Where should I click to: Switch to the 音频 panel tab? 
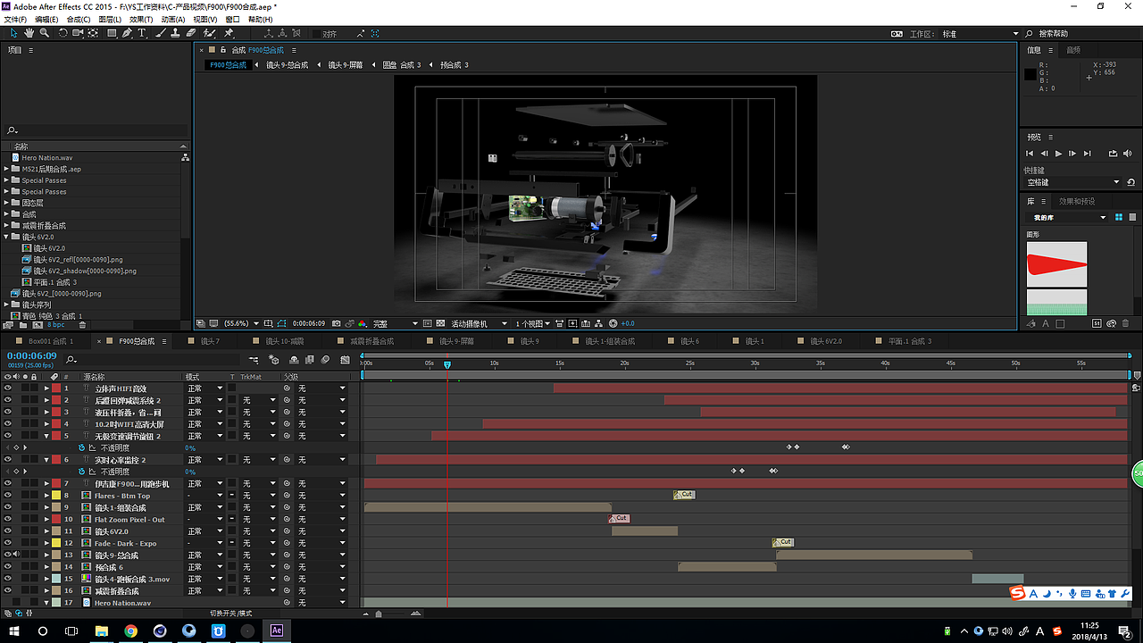[x=1073, y=50]
